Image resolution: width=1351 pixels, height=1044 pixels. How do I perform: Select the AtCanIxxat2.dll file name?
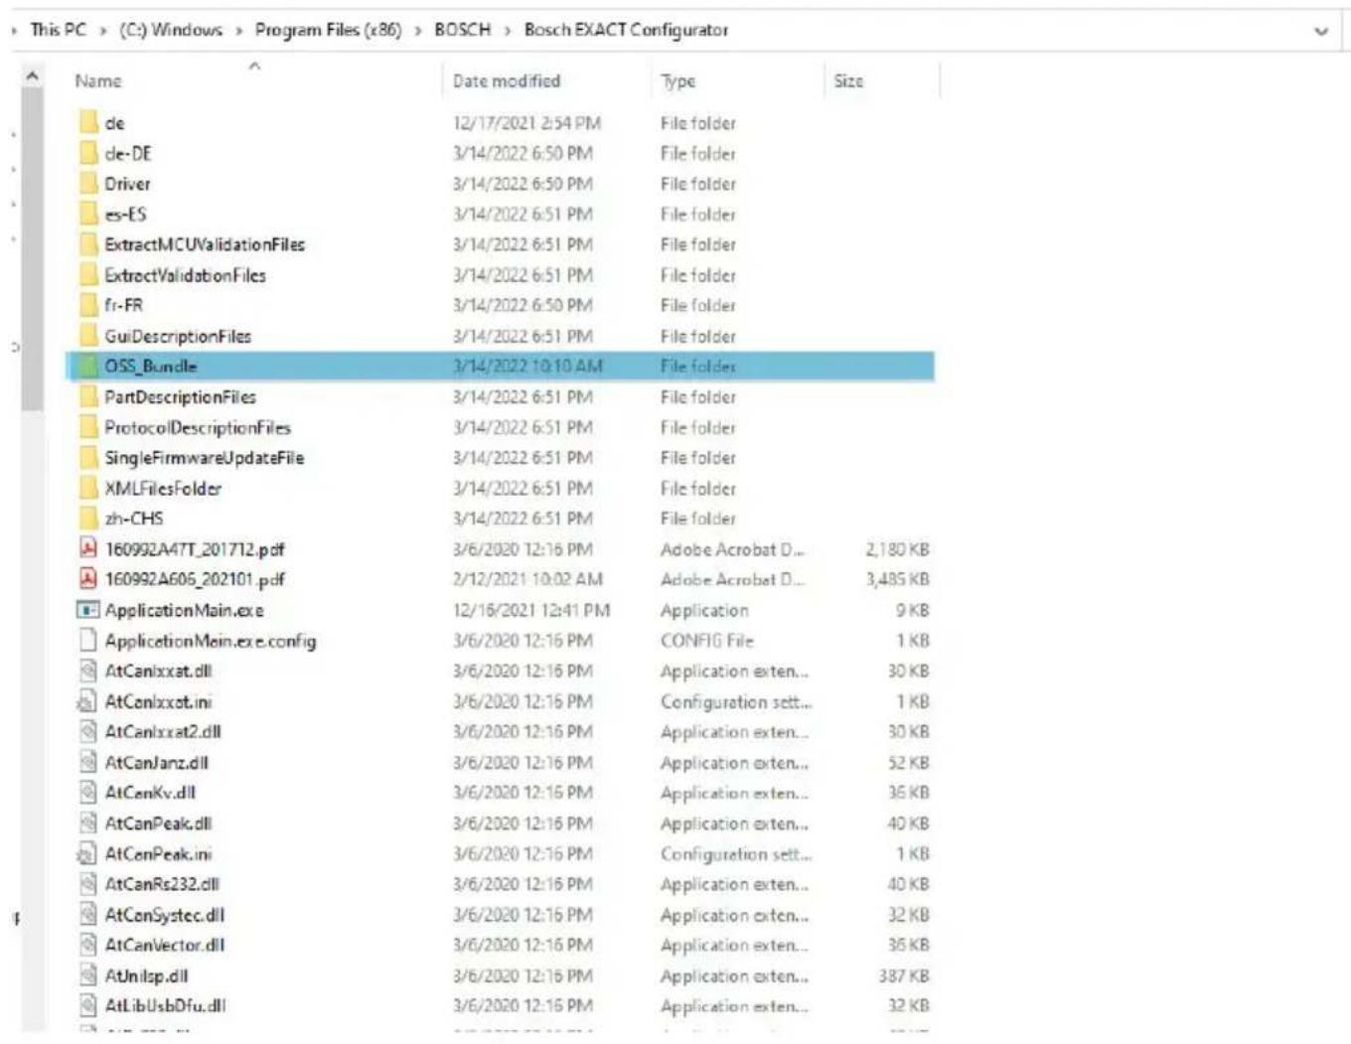[x=163, y=732]
